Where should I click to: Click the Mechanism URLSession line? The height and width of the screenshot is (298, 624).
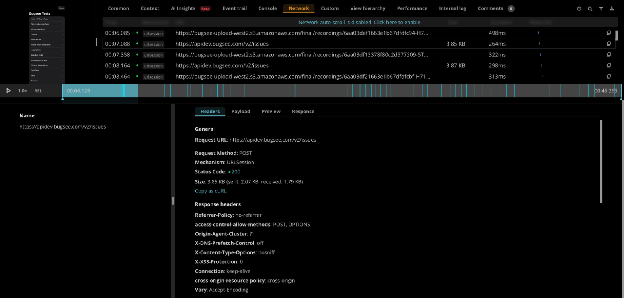(x=224, y=162)
